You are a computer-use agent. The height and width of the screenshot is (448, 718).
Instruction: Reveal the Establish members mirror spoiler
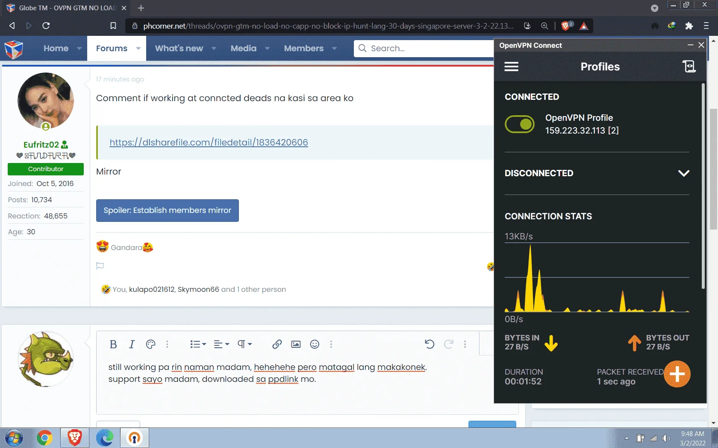tap(167, 210)
